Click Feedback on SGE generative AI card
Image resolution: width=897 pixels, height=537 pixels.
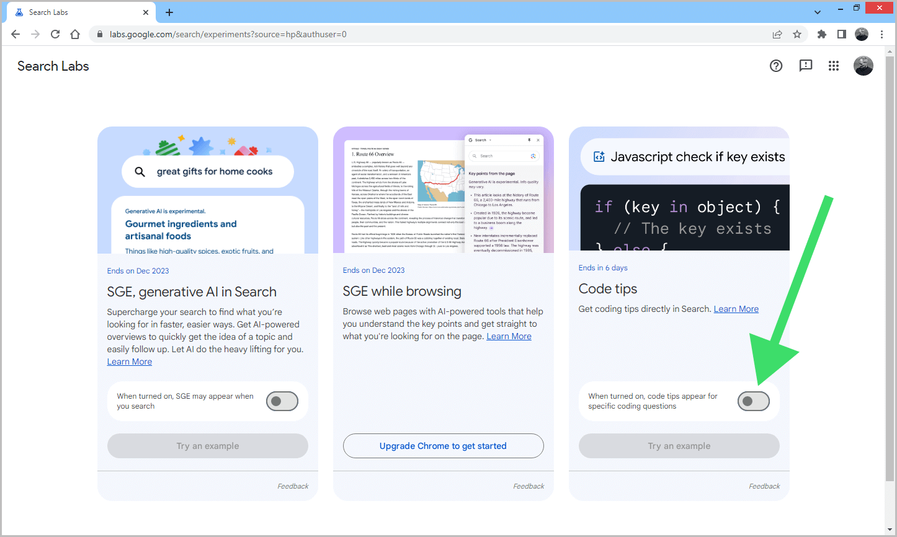[x=293, y=486]
